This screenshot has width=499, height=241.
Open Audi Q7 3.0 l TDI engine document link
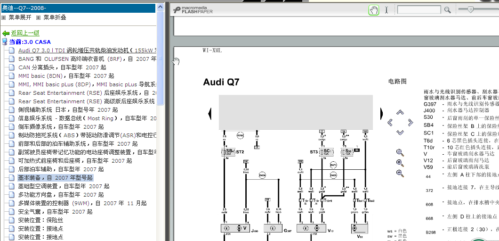click(87, 50)
